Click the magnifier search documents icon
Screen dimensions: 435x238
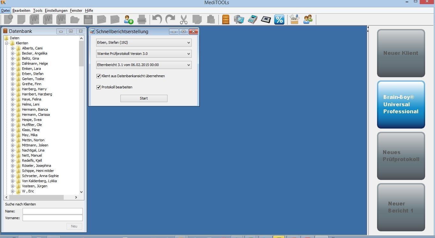click(239, 19)
